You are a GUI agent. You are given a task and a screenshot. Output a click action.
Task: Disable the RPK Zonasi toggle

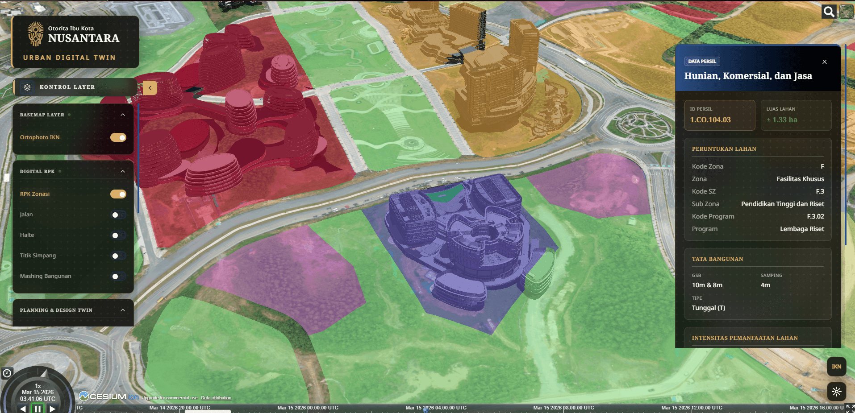118,194
